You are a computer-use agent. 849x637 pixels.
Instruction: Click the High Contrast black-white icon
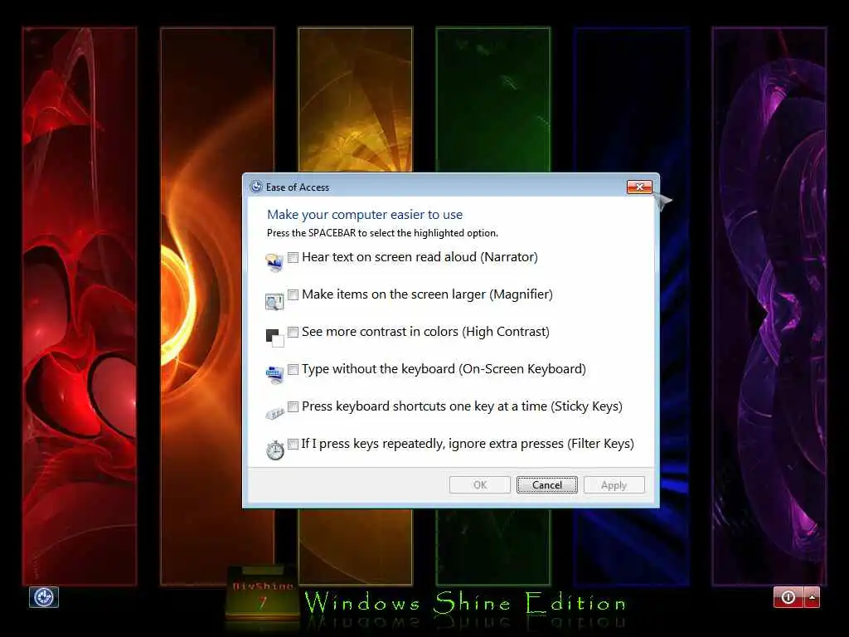coord(274,338)
